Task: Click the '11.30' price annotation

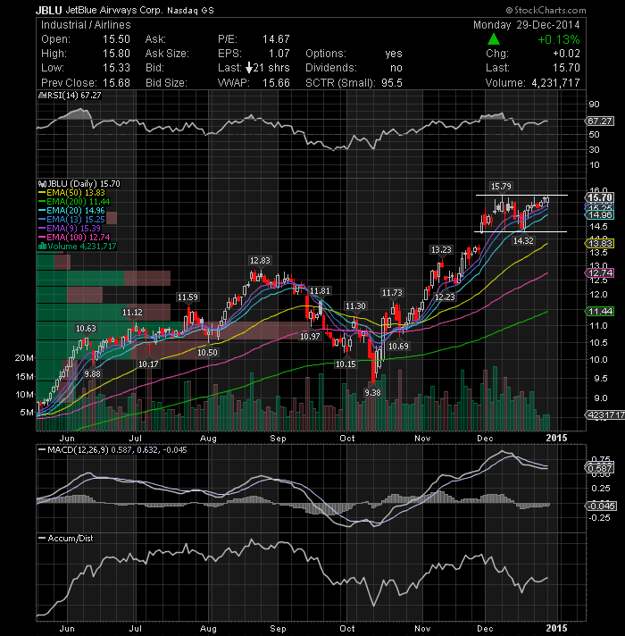Action: pos(355,305)
